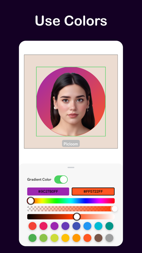
Task: Toggle the Gradient Color switch
Action: point(61,179)
